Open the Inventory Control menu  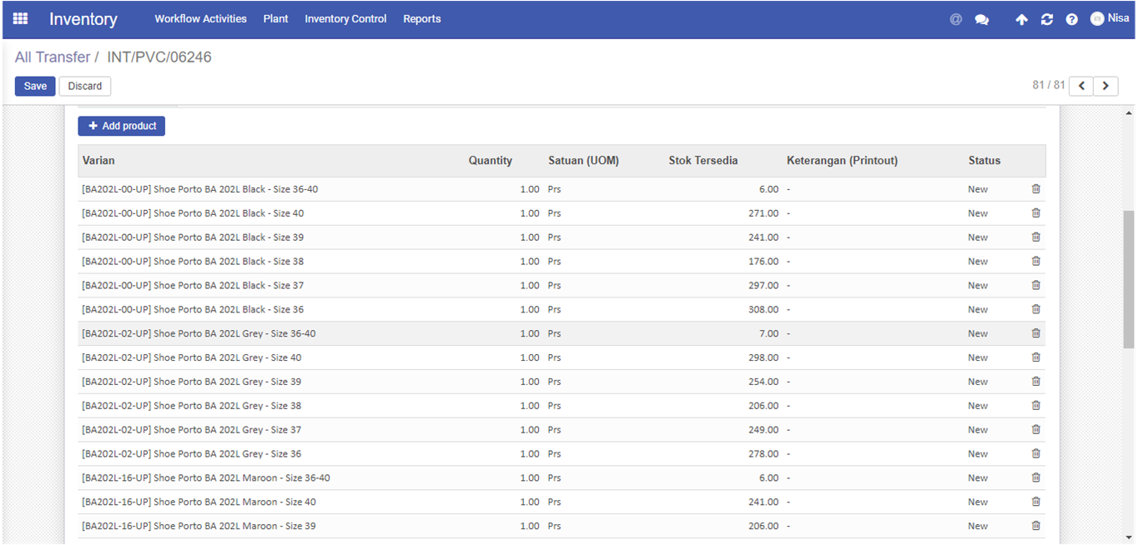click(345, 18)
